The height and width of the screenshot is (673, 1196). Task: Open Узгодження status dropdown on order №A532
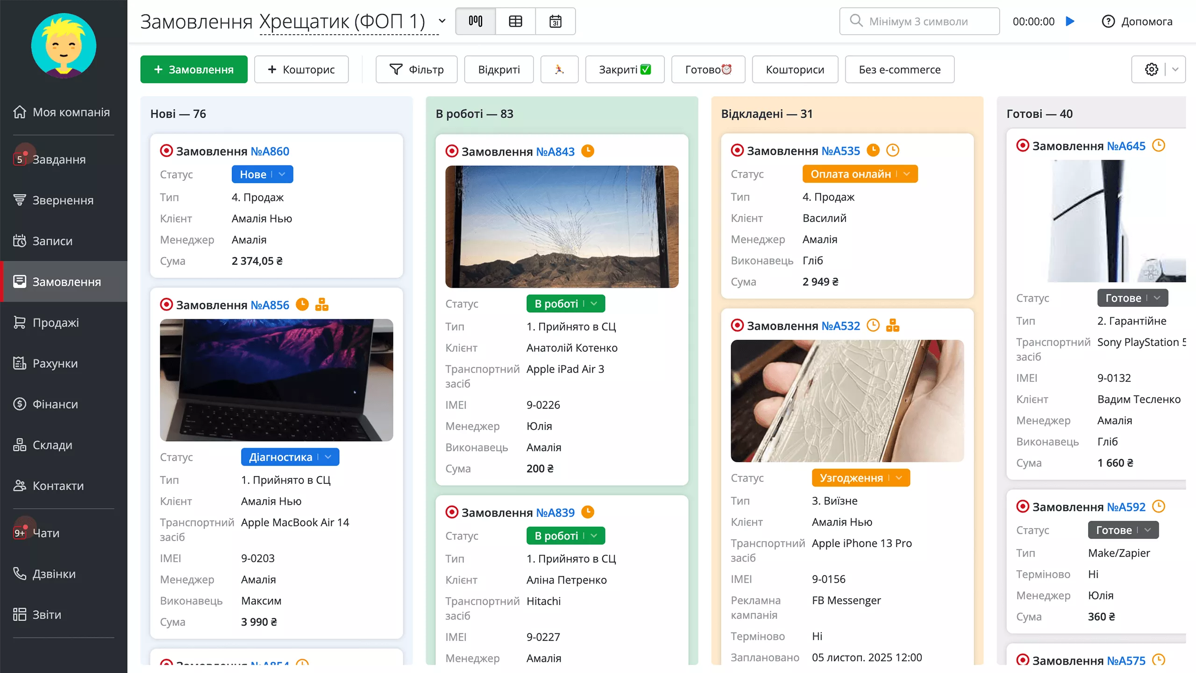[861, 478]
